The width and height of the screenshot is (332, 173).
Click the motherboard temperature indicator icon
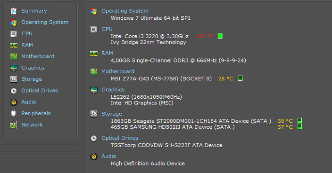pyautogui.click(x=240, y=78)
